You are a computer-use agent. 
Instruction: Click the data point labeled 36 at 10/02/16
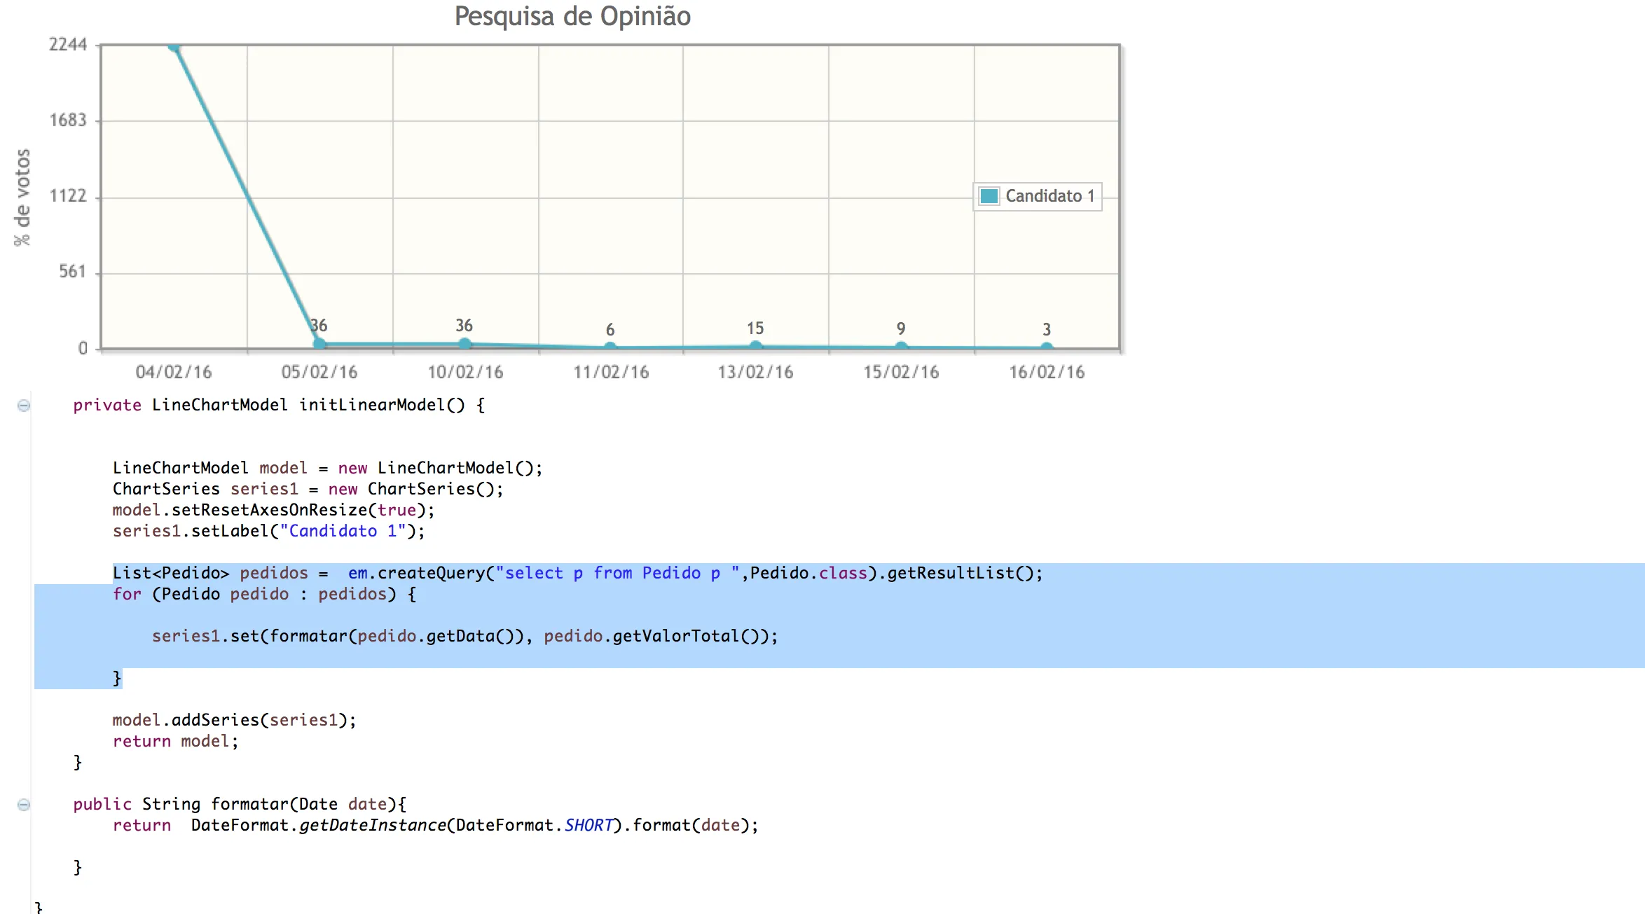point(464,343)
